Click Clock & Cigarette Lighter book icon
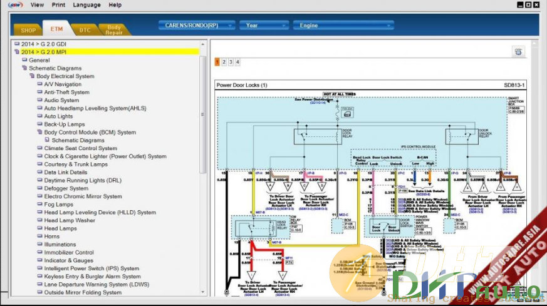 [39, 156]
